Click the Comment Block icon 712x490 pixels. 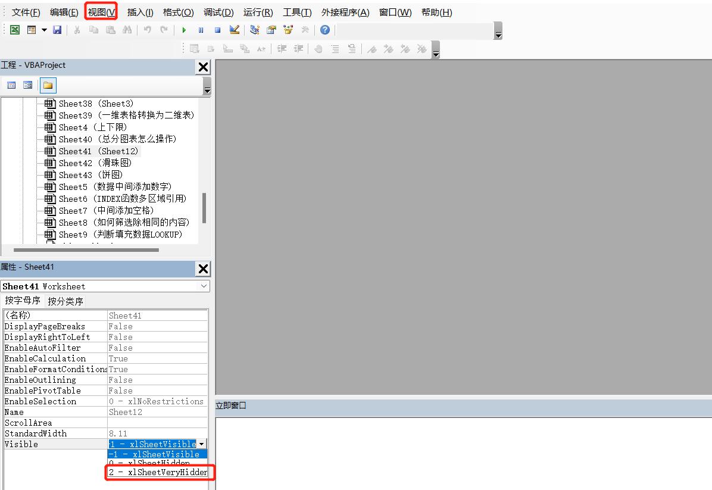pyautogui.click(x=335, y=49)
